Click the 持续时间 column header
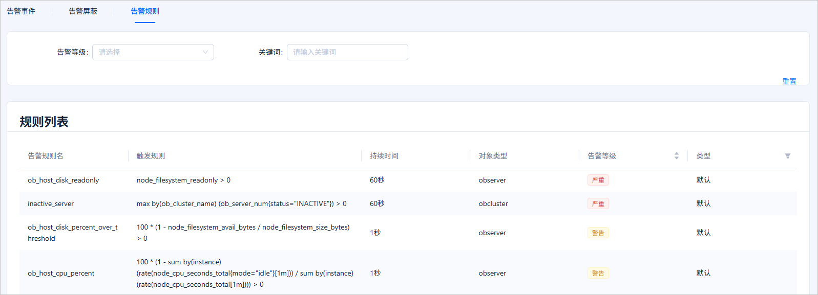Image resolution: width=818 pixels, height=295 pixels. pos(384,156)
